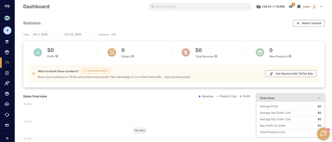Toggle the Profit legend series
Image resolution: width=332 pixels, height=142 pixels.
click(245, 96)
